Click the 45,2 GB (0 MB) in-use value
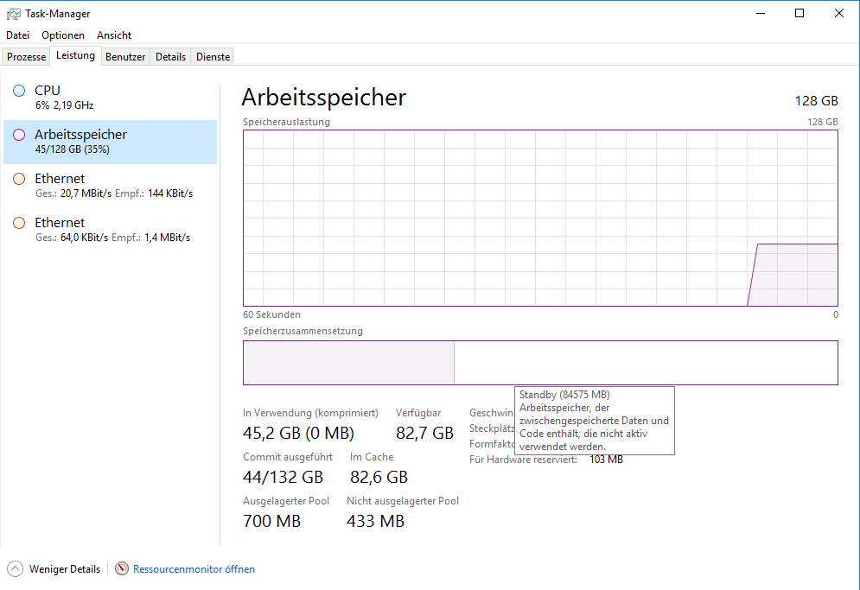860x590 pixels. point(298,433)
